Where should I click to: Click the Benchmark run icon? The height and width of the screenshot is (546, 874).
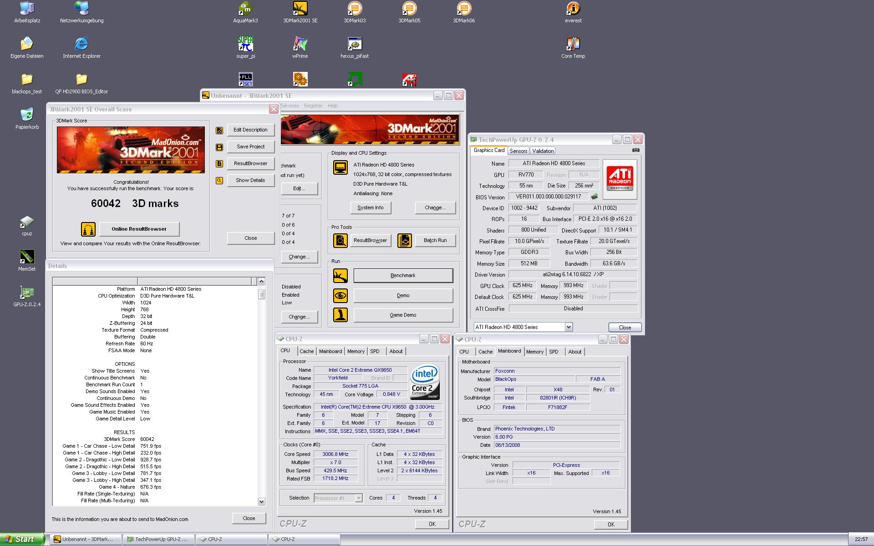point(340,275)
